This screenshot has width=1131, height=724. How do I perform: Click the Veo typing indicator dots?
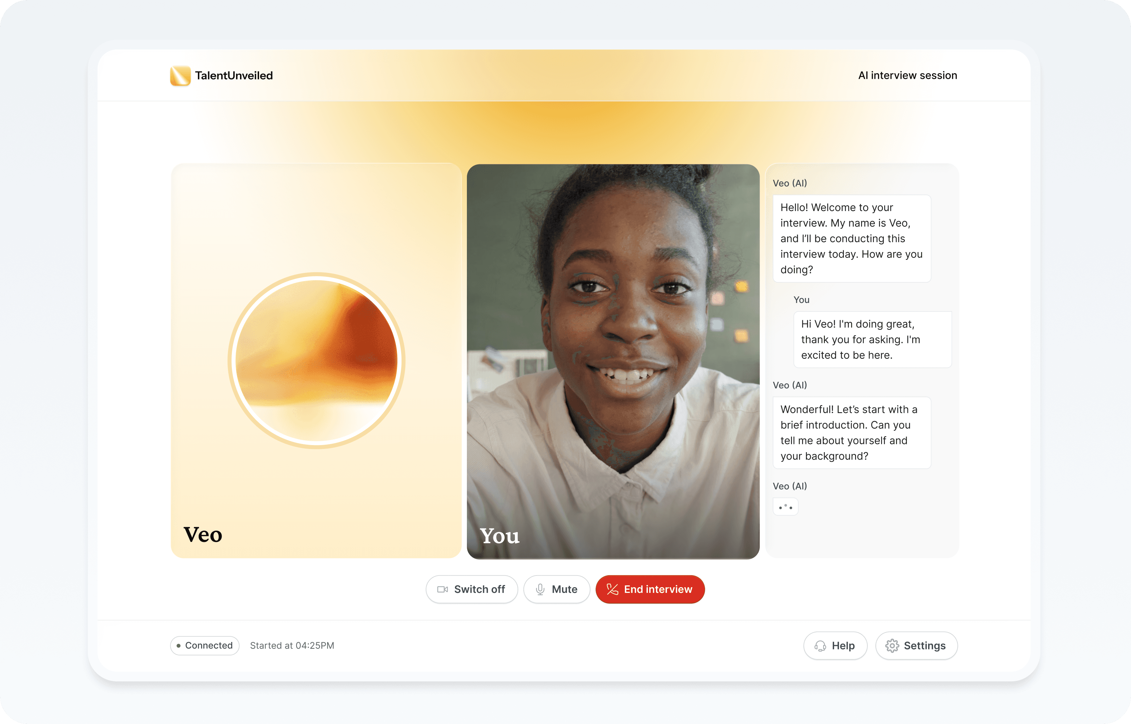tap(785, 507)
